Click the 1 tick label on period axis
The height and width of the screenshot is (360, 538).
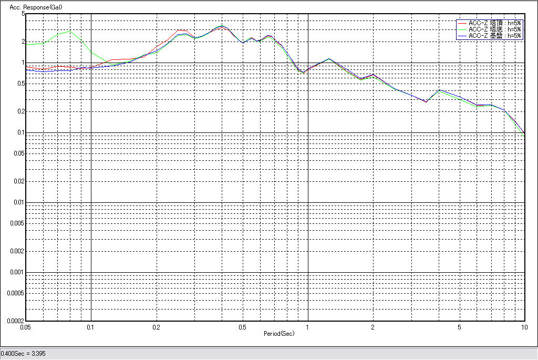307,327
